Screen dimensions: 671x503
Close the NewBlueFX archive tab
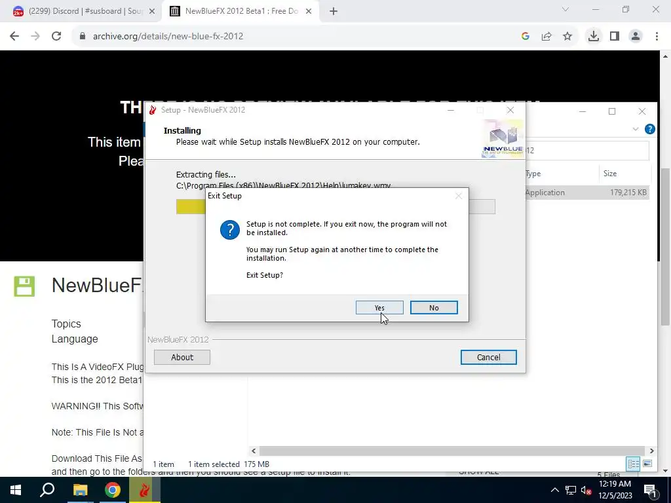309,12
